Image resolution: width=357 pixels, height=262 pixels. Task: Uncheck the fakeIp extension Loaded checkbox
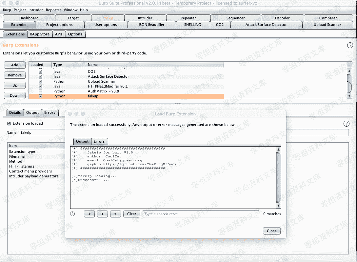[41, 96]
